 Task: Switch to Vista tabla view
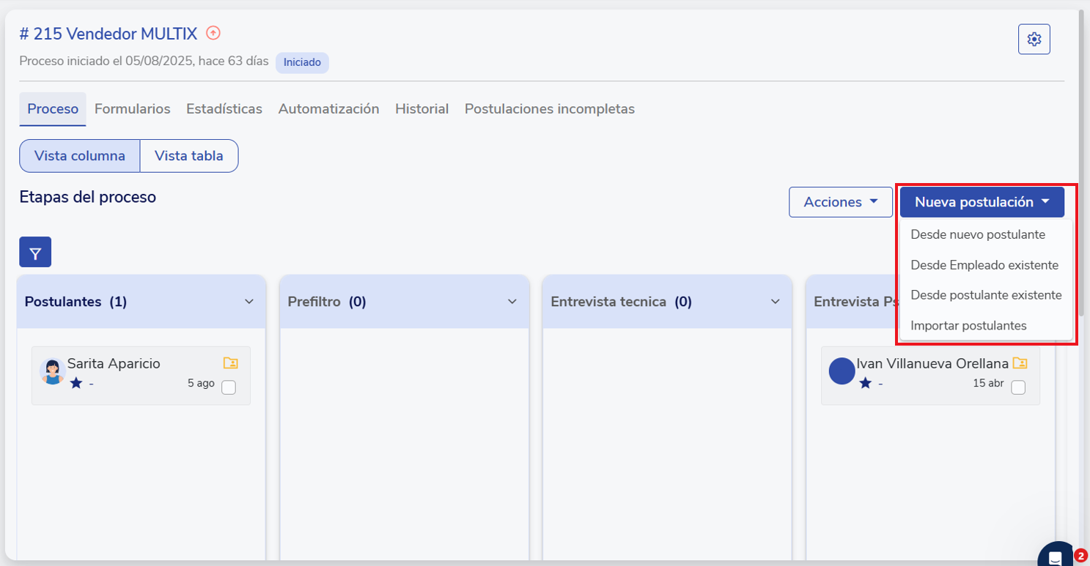point(189,156)
